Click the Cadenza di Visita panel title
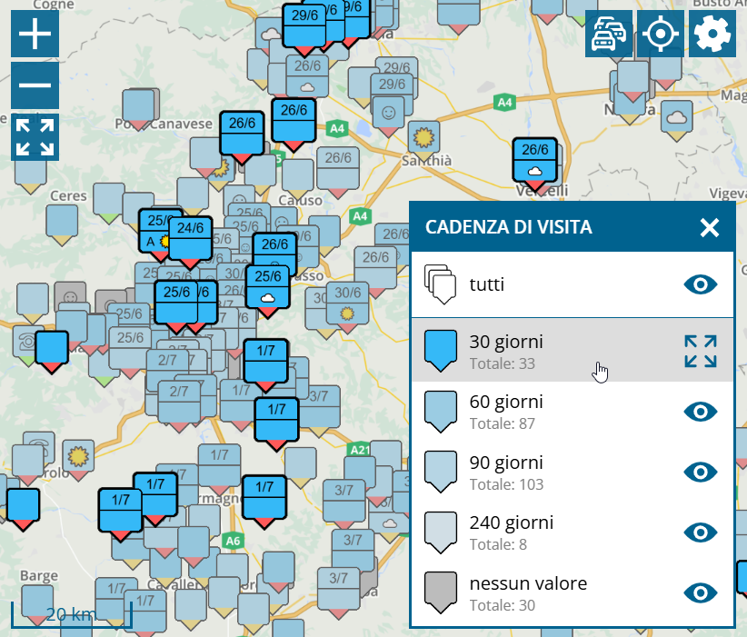Image resolution: width=747 pixels, height=637 pixels. [508, 227]
